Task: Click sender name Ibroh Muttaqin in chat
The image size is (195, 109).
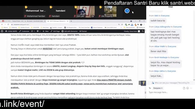Action: click(161, 58)
